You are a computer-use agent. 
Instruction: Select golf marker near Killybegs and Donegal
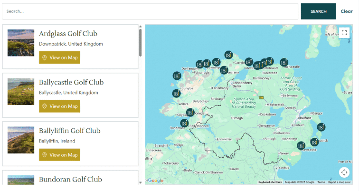(190, 113)
